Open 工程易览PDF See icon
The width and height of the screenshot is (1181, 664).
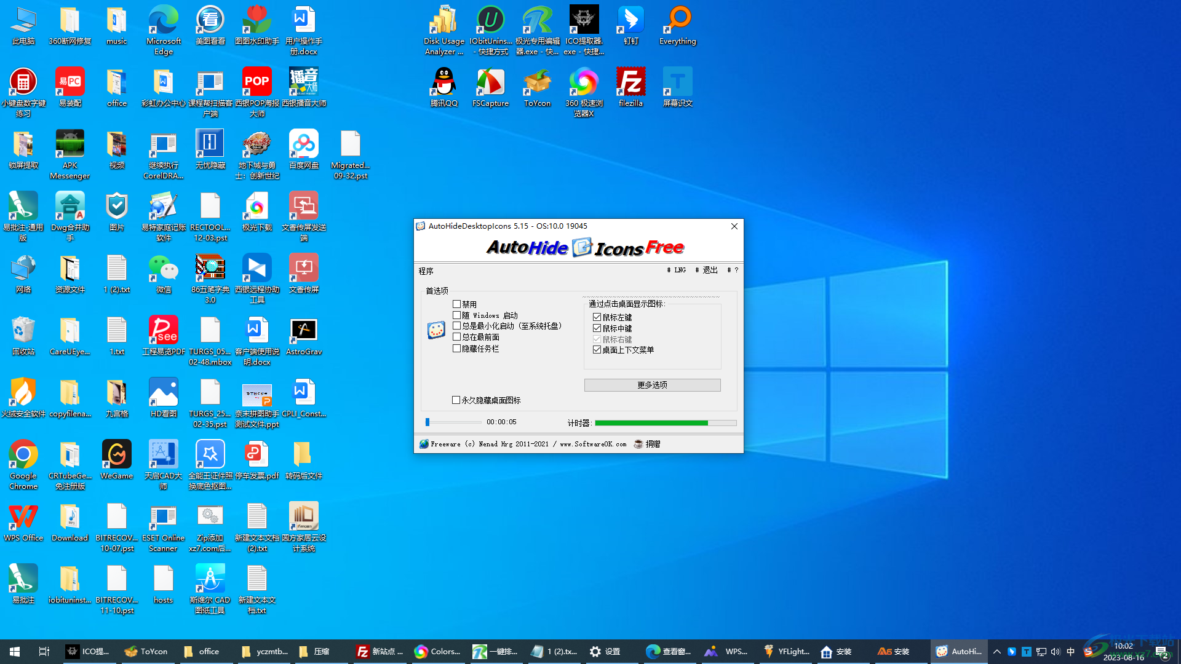click(x=164, y=336)
